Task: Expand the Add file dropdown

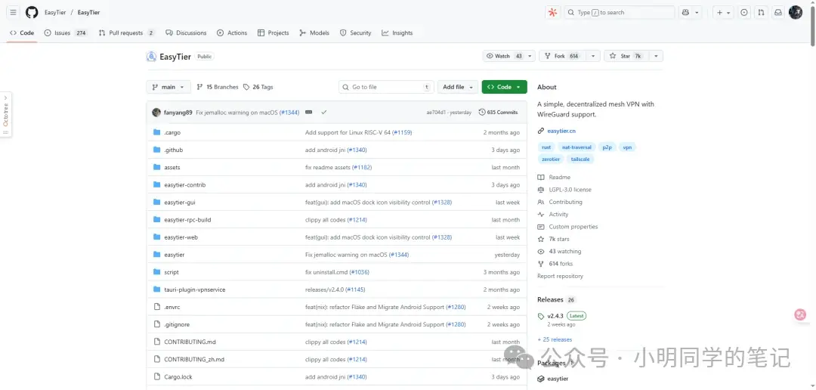Action: click(x=457, y=87)
